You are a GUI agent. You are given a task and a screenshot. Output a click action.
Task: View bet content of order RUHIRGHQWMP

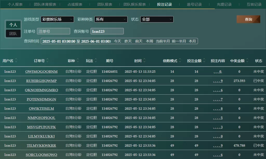click(218, 81)
